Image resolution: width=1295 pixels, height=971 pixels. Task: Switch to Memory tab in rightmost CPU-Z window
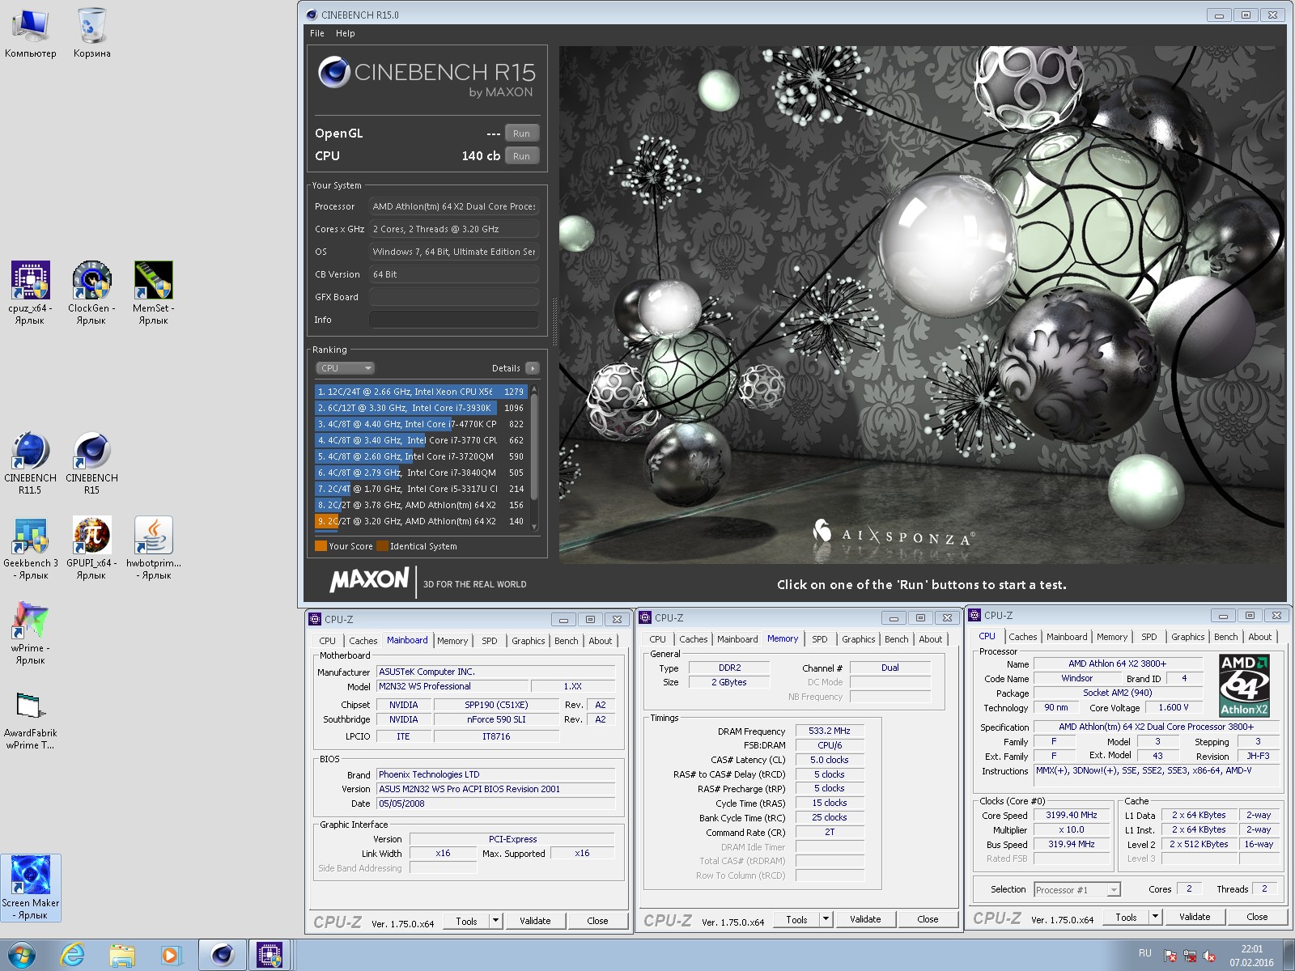point(1112,638)
